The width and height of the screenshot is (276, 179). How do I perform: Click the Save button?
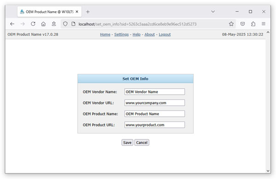[x=127, y=143]
